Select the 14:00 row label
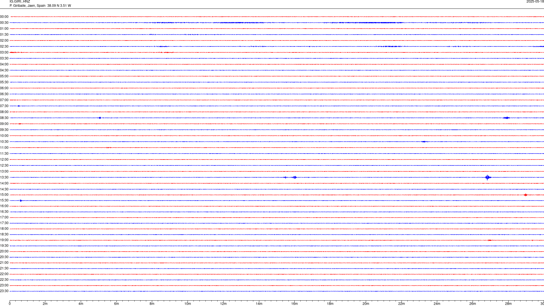544x306 pixels. tap(4, 183)
